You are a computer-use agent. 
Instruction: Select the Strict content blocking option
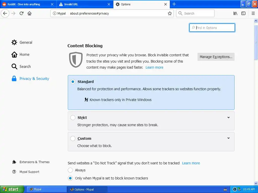click(73, 118)
